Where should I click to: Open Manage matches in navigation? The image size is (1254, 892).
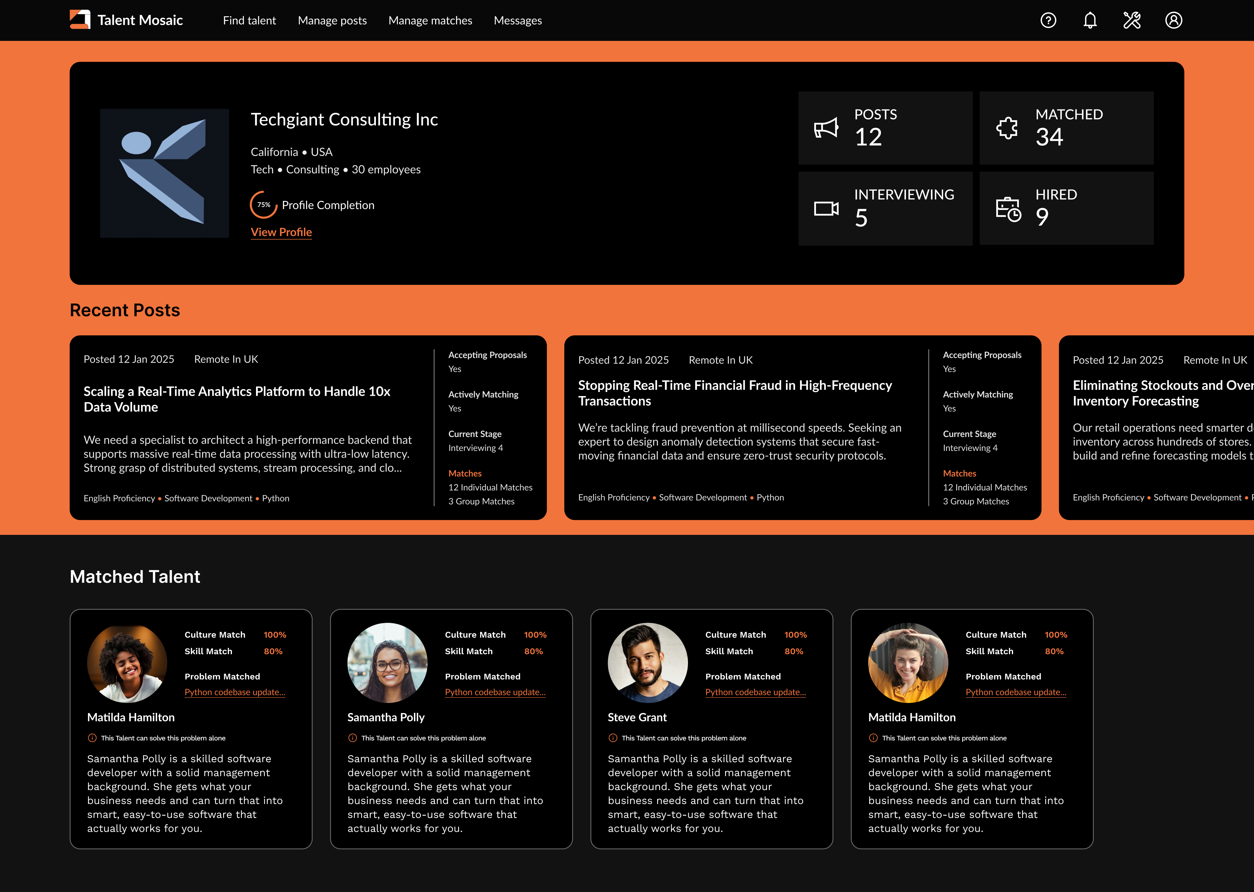[x=430, y=20]
